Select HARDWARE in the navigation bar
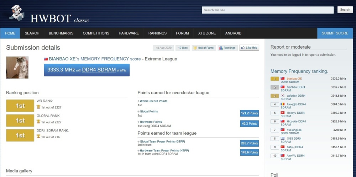The image size is (356, 177). point(129,33)
